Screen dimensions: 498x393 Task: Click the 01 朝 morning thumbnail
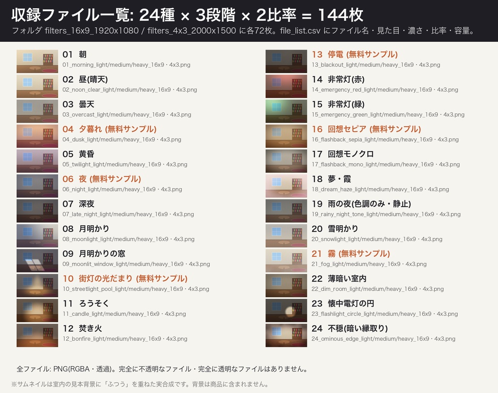(37, 61)
